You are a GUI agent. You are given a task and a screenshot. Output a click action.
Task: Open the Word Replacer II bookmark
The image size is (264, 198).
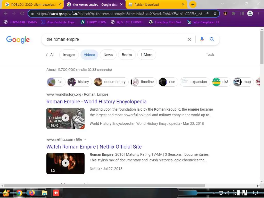pyautogui.click(x=203, y=22)
